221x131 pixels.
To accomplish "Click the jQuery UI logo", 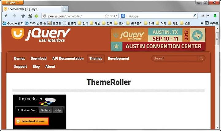I will coord(41,35).
